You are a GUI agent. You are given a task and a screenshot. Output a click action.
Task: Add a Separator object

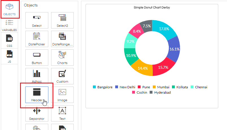coord(37,113)
